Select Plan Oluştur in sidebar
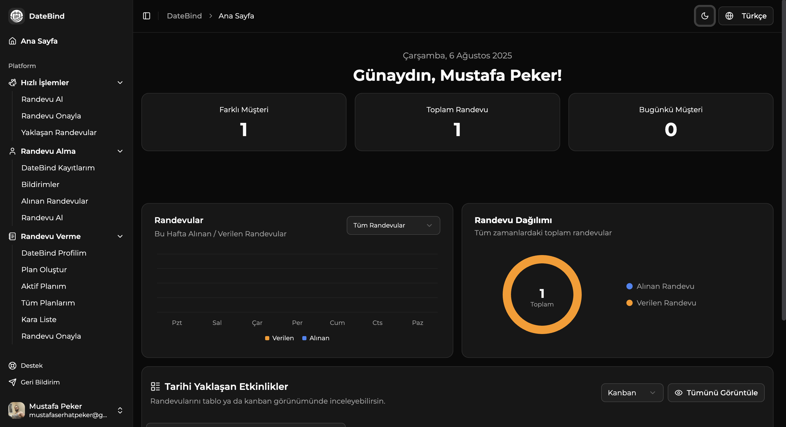This screenshot has height=427, width=786. (x=44, y=270)
